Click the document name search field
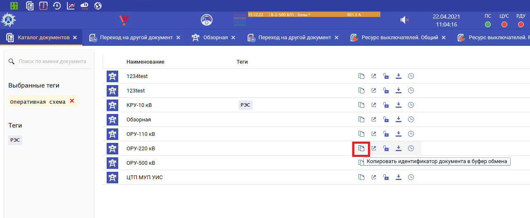The width and height of the screenshot is (530, 218). pos(53,62)
